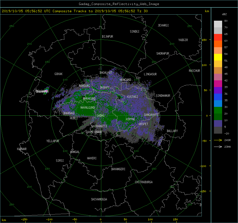Image resolution: width=238 pixels, height=223 pixels.
Task: Click the white 23MN track arrow
Action: (218, 147)
